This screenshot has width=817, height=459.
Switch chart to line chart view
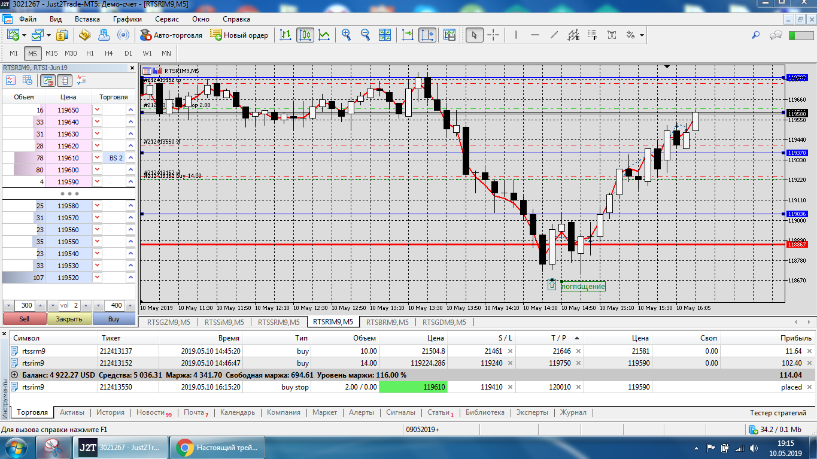pos(324,35)
